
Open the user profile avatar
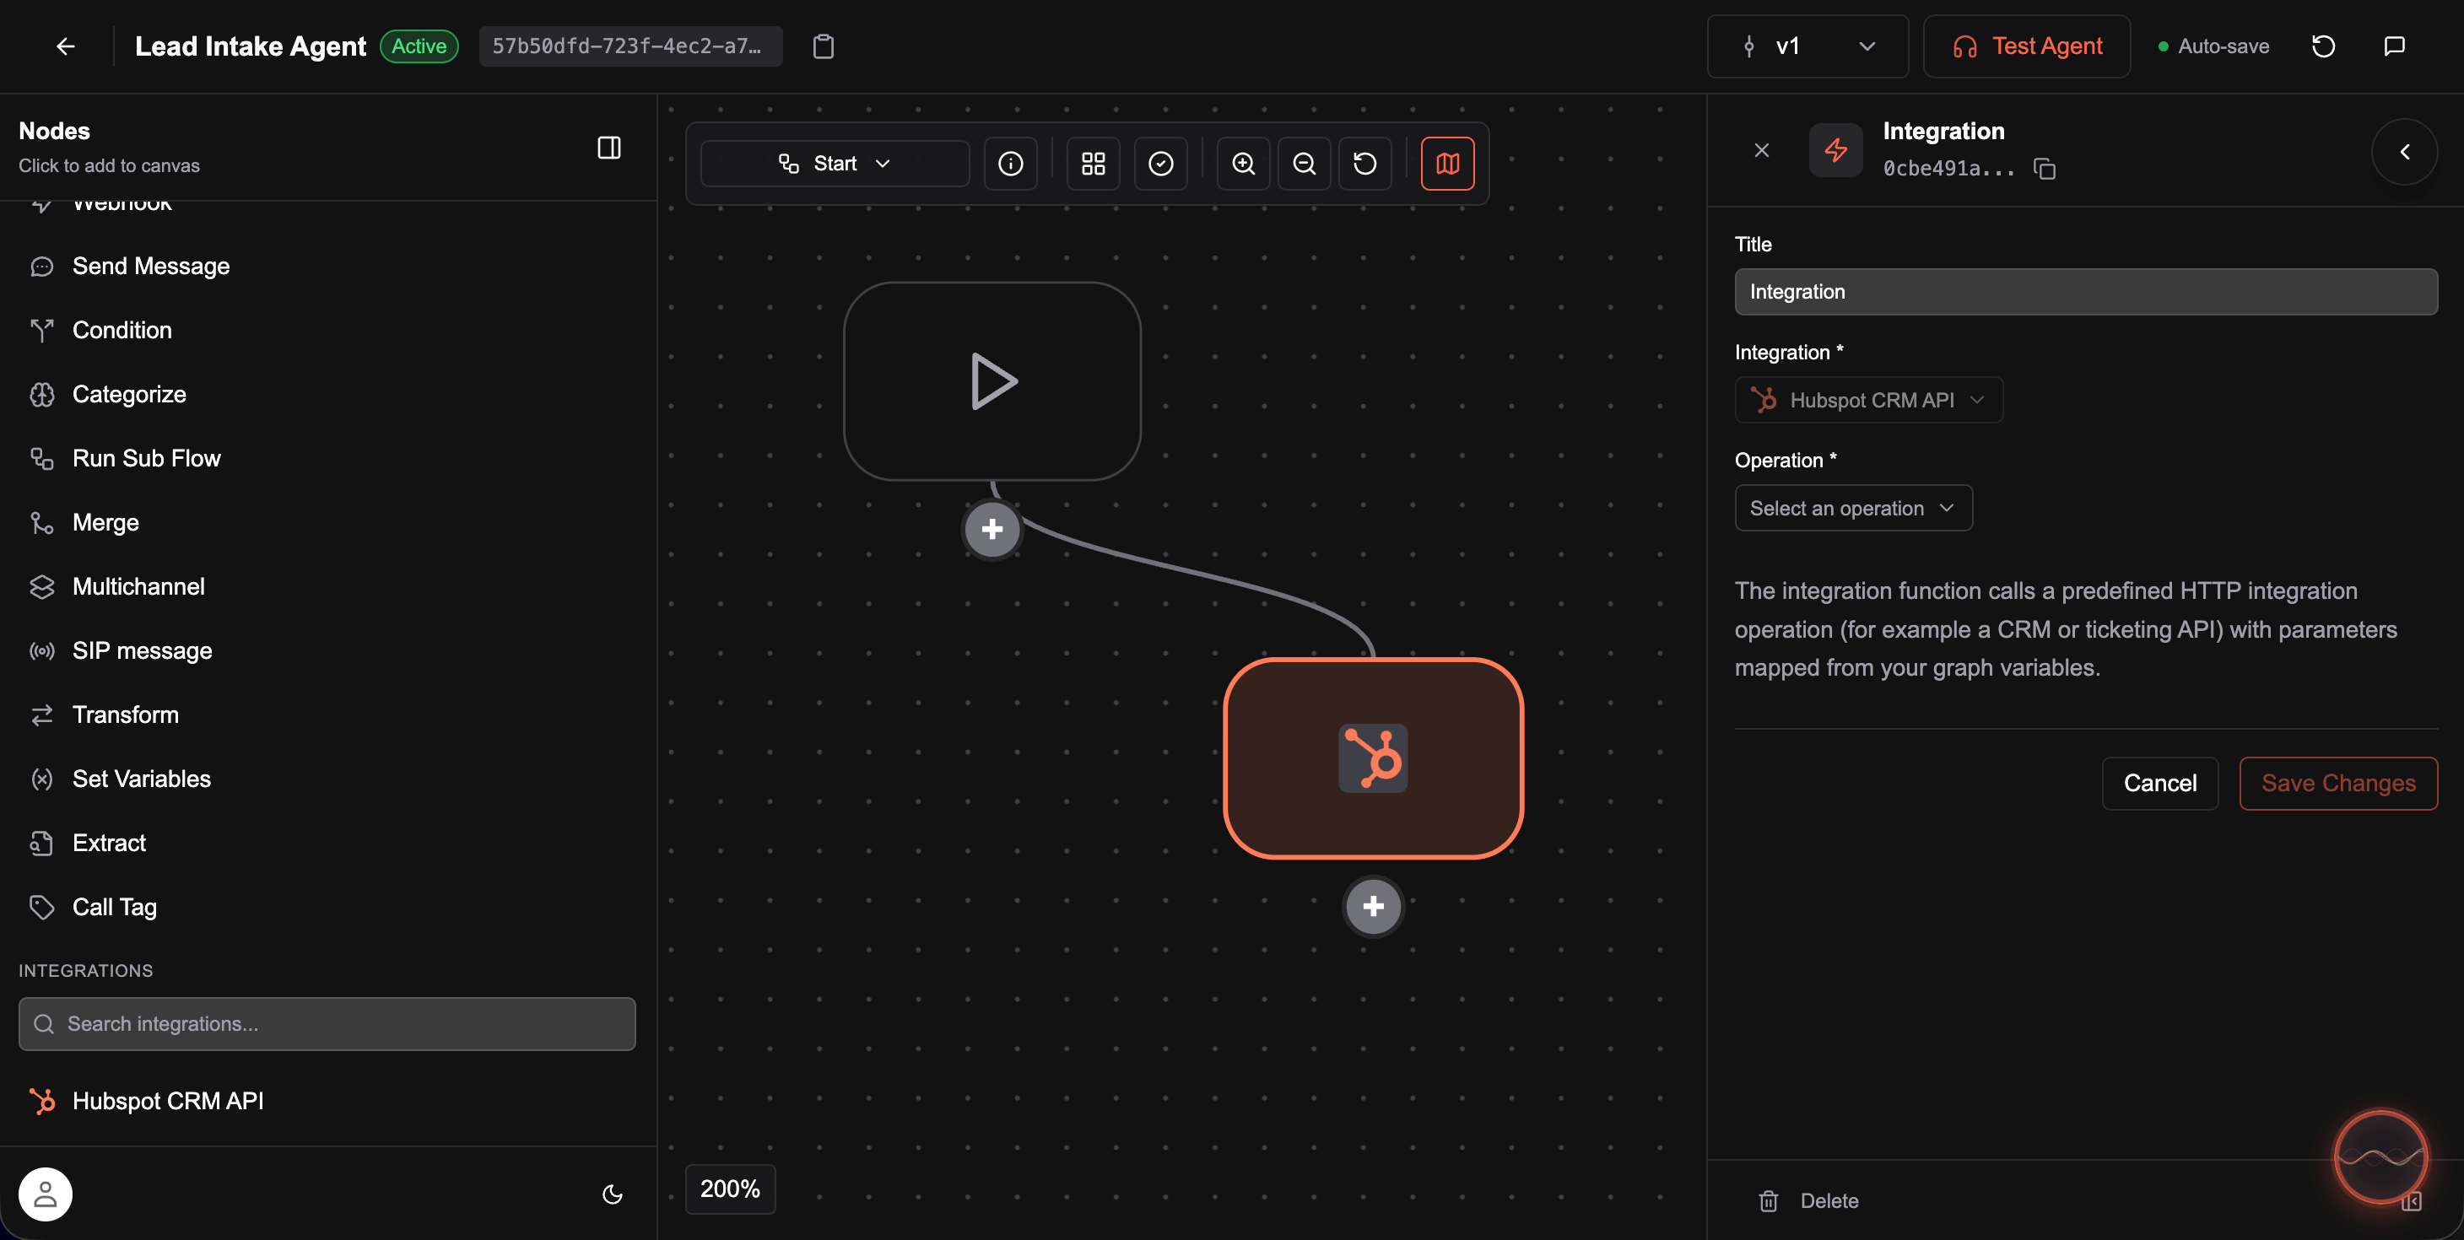[x=45, y=1194]
